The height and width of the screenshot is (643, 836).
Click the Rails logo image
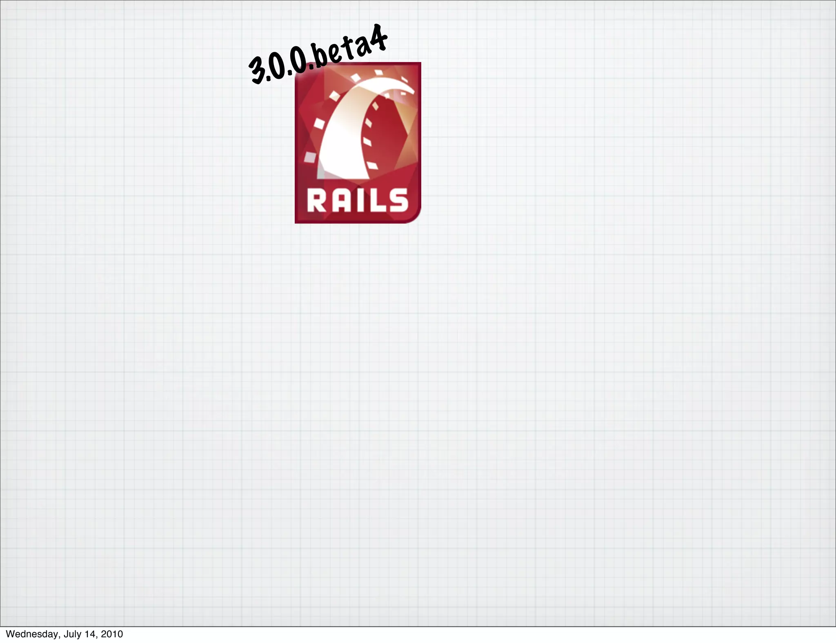(x=358, y=143)
